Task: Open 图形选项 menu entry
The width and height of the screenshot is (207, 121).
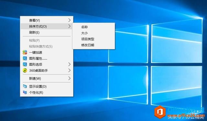Action: pyautogui.click(x=47, y=65)
